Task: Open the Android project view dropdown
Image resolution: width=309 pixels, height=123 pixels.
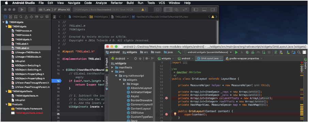Action: point(120,58)
